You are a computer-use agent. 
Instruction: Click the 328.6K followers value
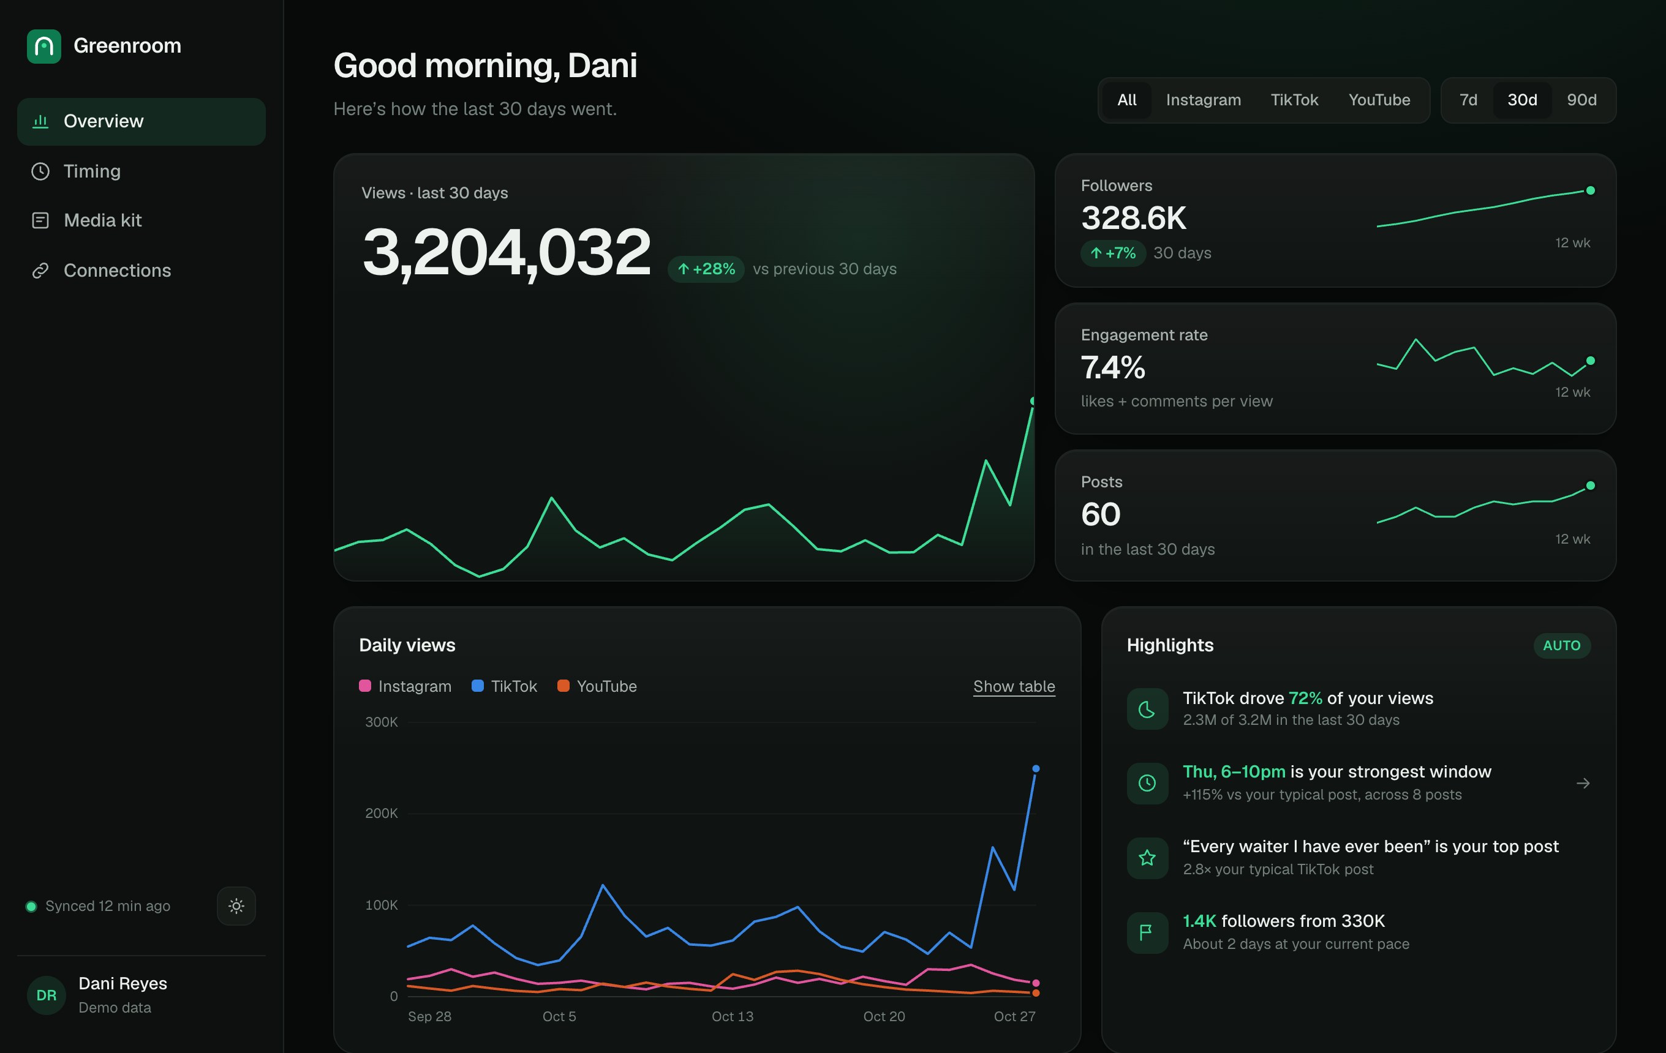click(1133, 219)
